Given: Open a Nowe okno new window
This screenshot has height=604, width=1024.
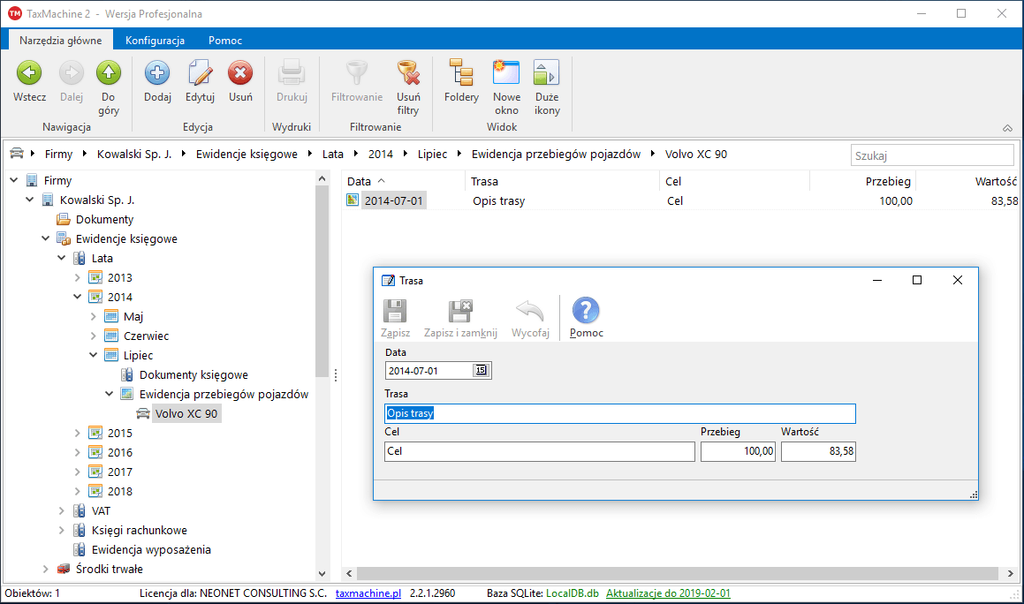Looking at the screenshot, I should click(506, 73).
